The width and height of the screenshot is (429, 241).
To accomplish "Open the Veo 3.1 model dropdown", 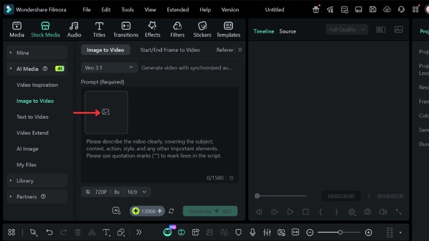I will [109, 67].
